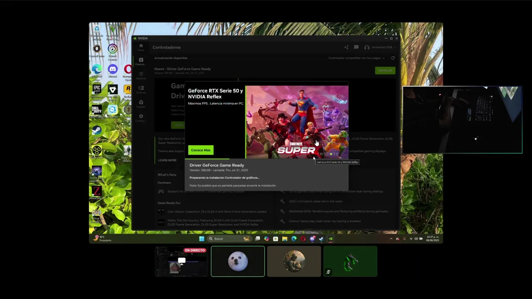Open the Call of Duty desktop icon
The height and width of the screenshot is (299, 532).
pos(97,111)
